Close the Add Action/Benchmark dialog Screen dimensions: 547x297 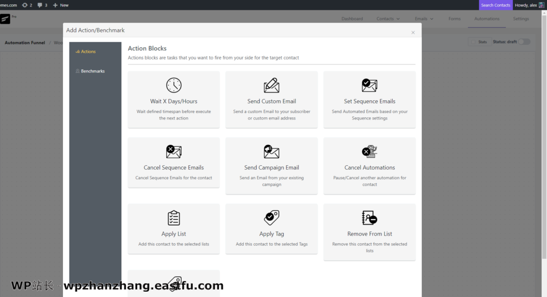pyautogui.click(x=413, y=33)
